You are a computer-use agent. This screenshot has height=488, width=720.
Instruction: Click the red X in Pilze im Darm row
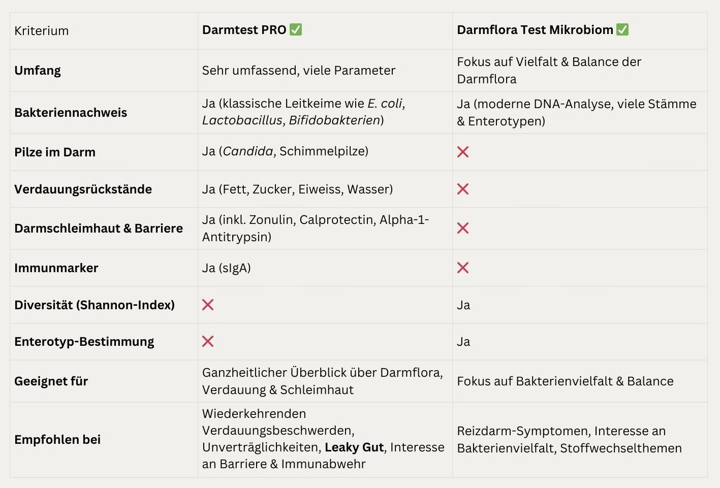[463, 152]
